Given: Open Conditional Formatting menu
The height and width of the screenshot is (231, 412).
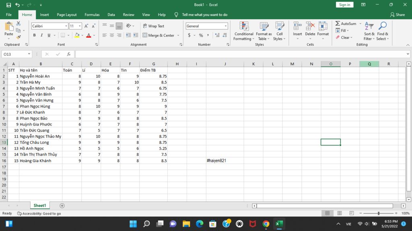Looking at the screenshot, I should pyautogui.click(x=244, y=31).
